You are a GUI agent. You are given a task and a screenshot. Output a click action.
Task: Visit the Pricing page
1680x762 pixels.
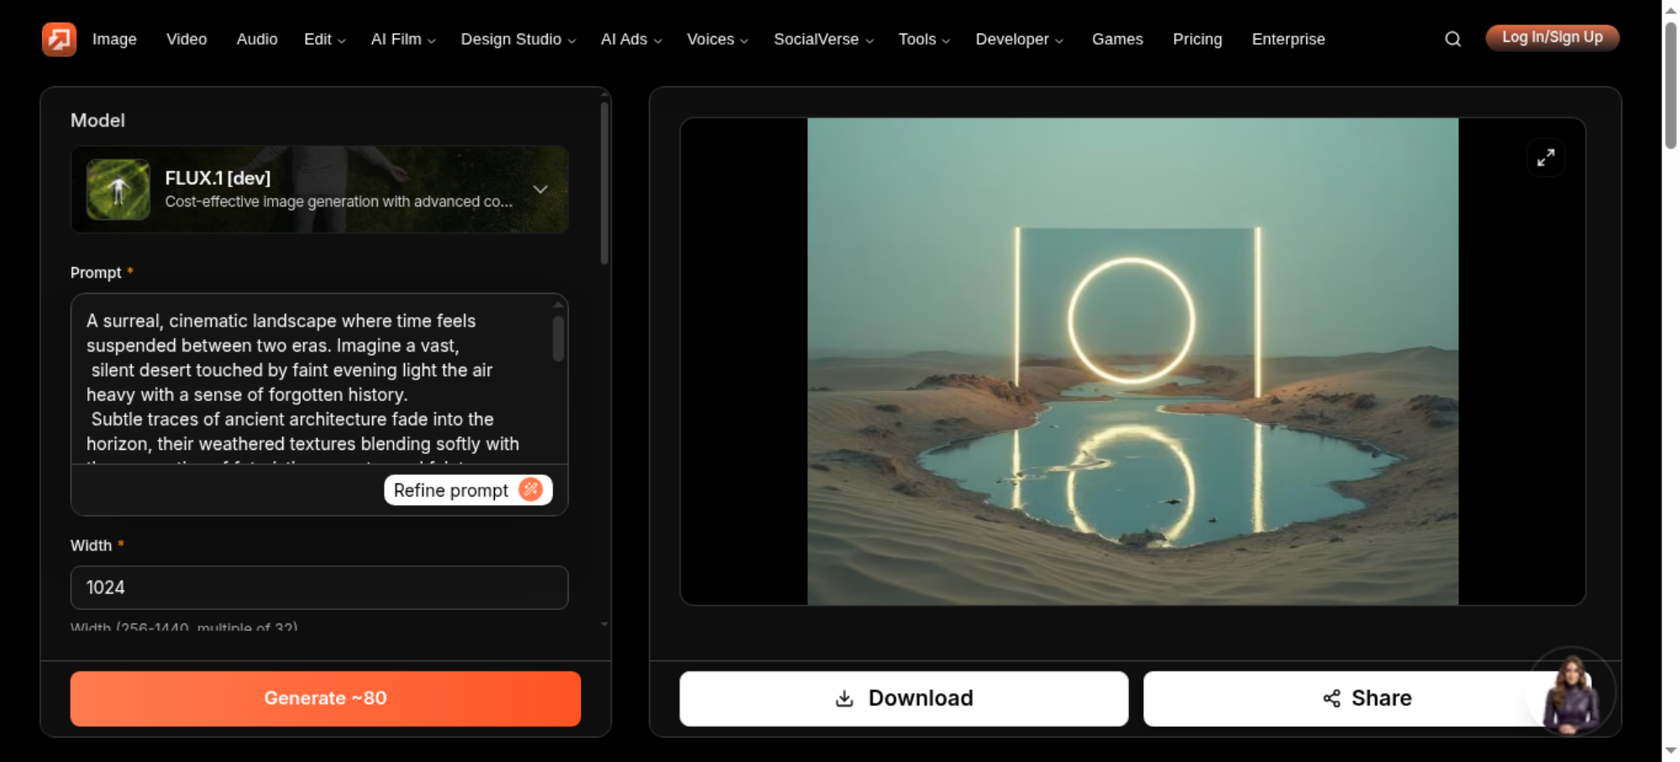pos(1197,39)
